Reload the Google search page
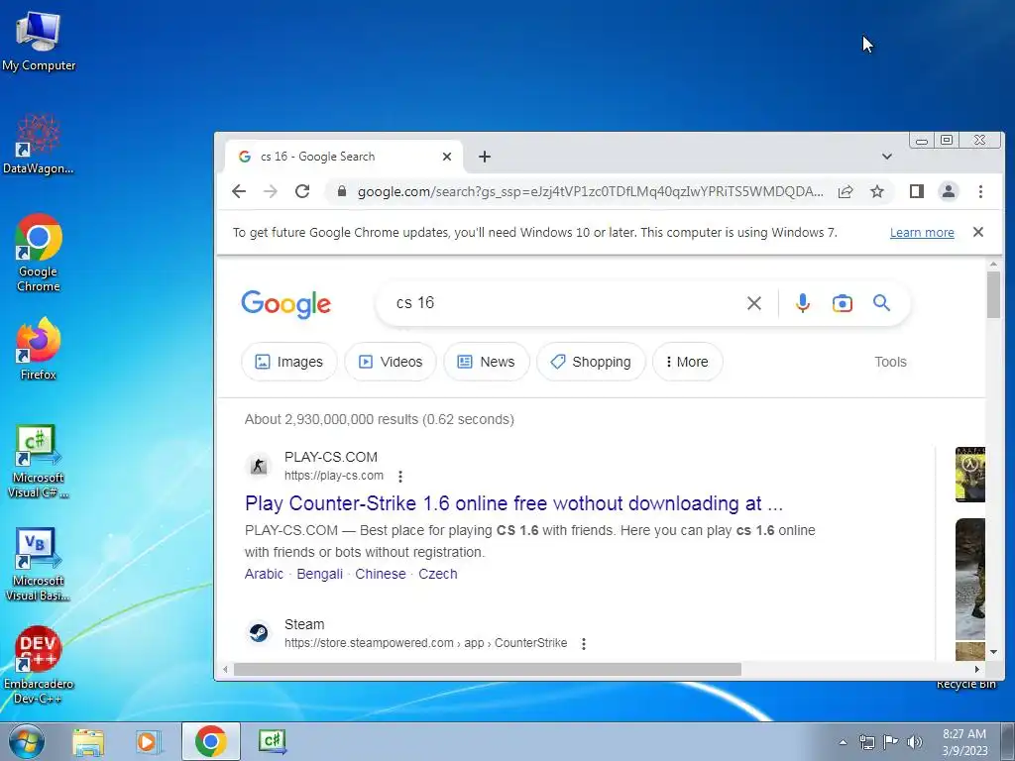 click(302, 191)
